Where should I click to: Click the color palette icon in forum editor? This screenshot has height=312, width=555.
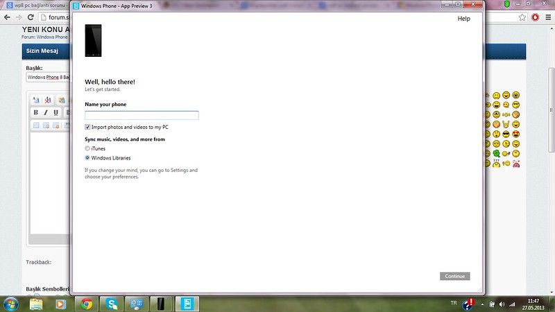pos(62,100)
